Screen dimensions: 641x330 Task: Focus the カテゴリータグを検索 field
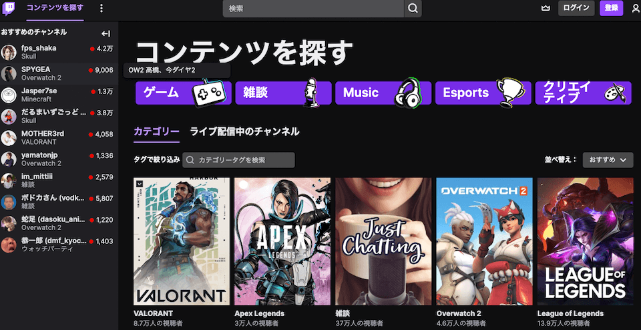click(239, 160)
